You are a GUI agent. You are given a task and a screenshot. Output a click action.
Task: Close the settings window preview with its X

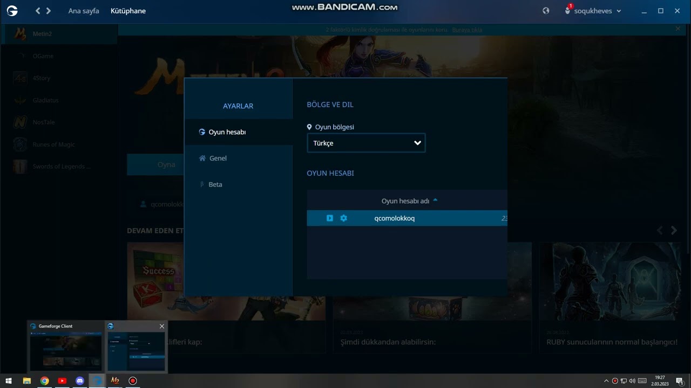(161, 326)
